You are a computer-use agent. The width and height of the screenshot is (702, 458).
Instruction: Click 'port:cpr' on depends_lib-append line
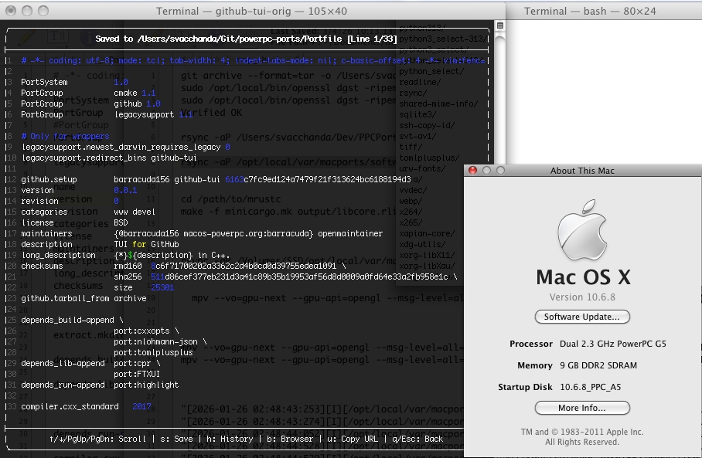132,363
